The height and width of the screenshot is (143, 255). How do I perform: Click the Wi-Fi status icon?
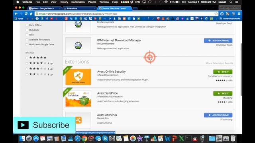tap(166, 2)
